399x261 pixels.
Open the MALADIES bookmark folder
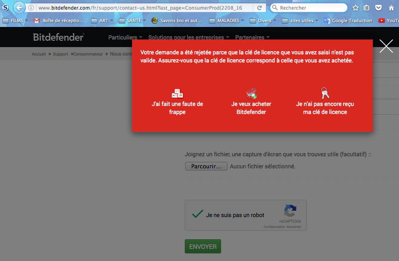[x=226, y=21]
